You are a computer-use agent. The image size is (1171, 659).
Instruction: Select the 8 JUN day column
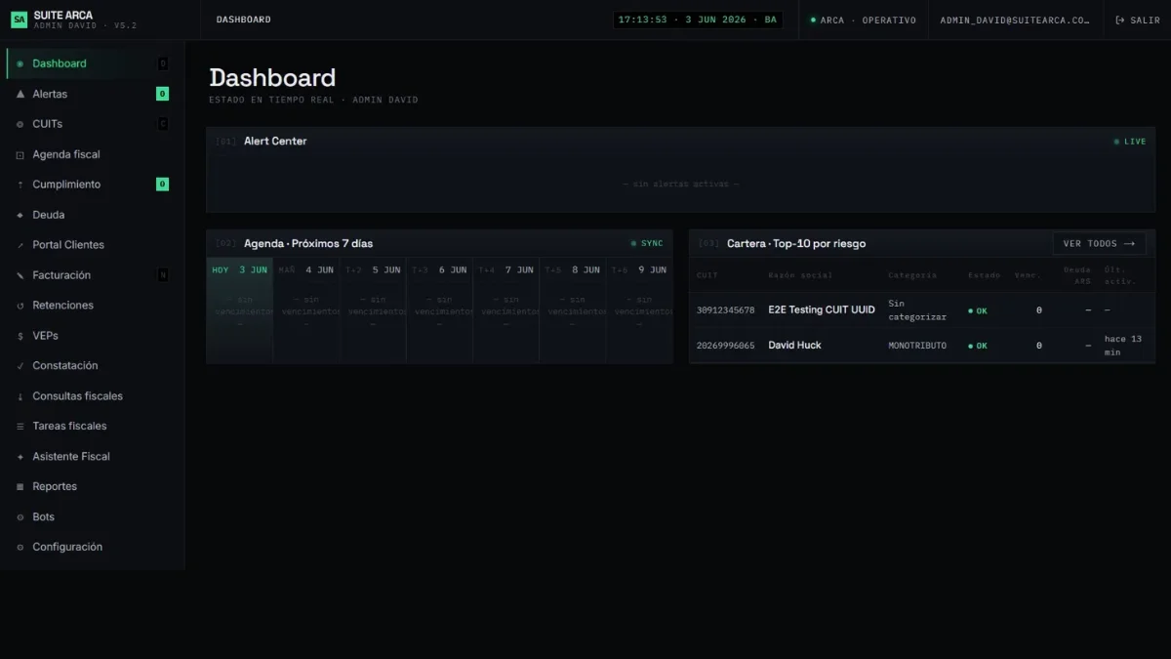[x=573, y=310]
